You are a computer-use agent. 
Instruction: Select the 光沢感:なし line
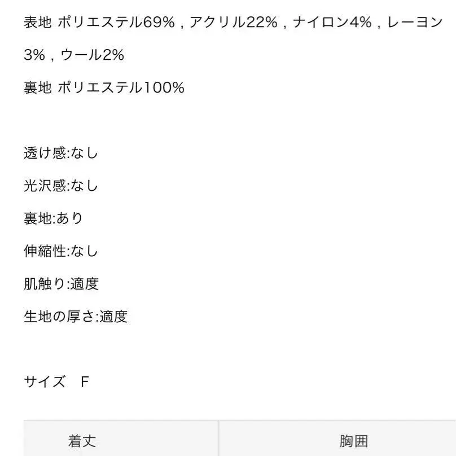pyautogui.click(x=61, y=185)
